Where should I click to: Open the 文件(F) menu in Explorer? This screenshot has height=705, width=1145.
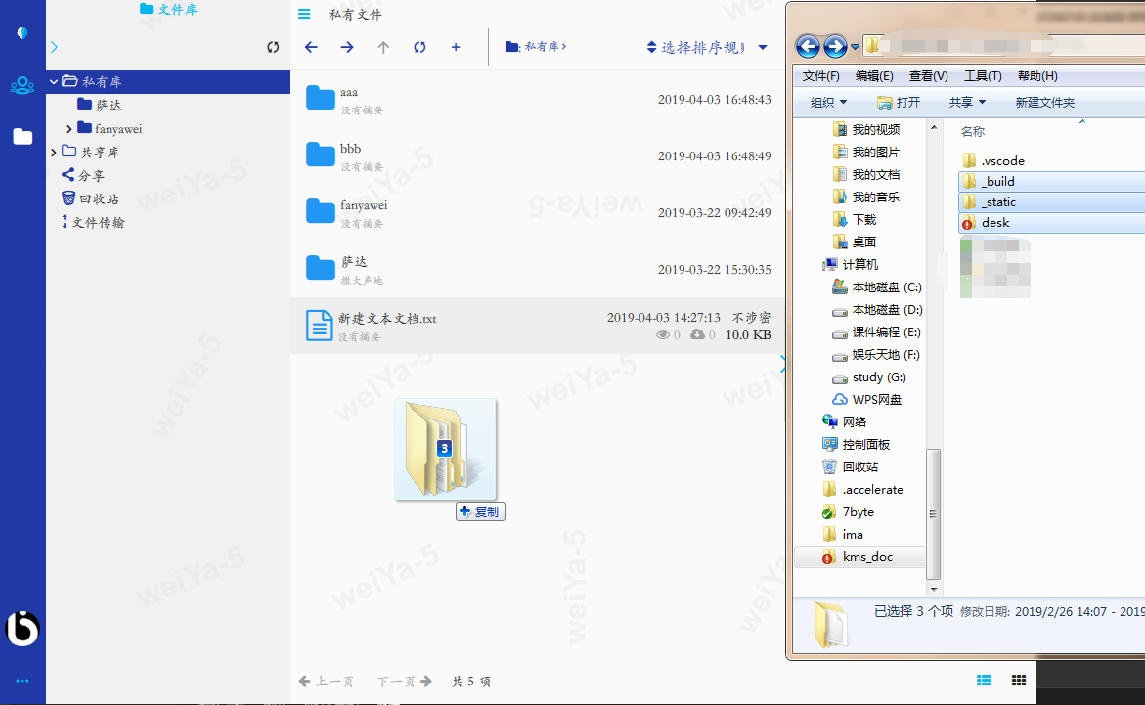tap(820, 76)
